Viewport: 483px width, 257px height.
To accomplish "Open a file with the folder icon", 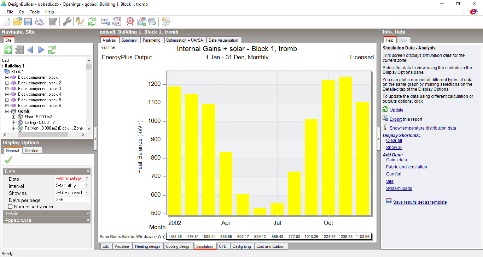I will (x=18, y=22).
